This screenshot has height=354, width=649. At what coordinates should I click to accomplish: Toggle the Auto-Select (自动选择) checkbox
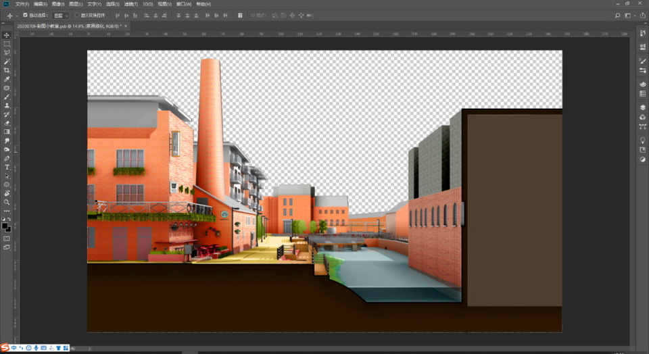[x=26, y=15]
